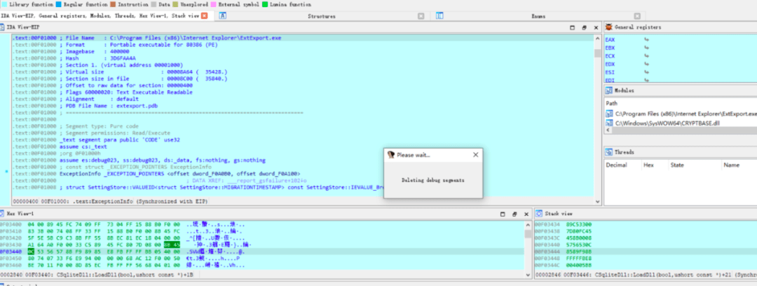This screenshot has width=757, height=286.
Task: Sort threads by Decimal column
Action: [616, 165]
